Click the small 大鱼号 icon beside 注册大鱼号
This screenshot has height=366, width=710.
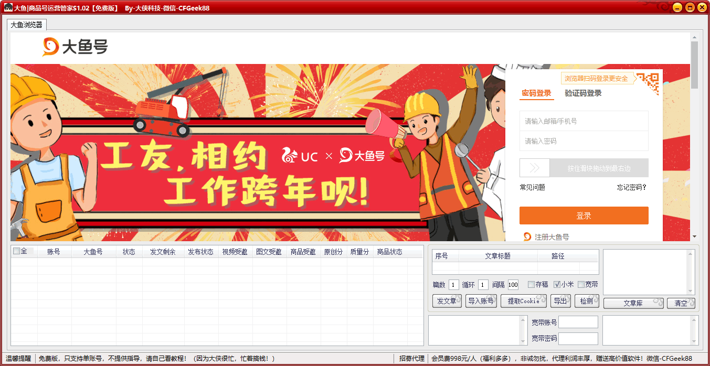pyautogui.click(x=527, y=237)
